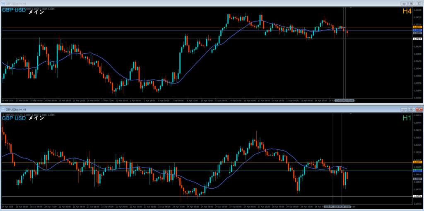Click the white 1.34576 price tag on H4
Image resolution: width=424 pixels, height=211 pixels.
click(417, 39)
